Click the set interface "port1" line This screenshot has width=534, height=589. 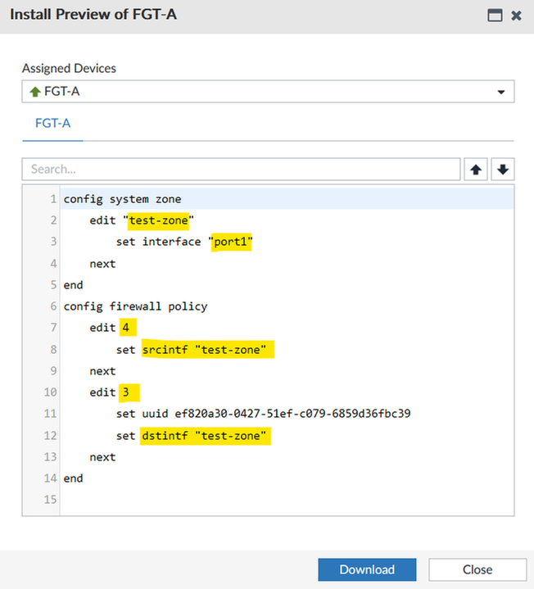point(183,242)
